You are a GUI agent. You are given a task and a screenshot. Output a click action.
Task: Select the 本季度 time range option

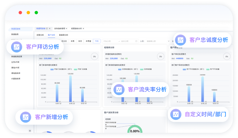(88, 41)
